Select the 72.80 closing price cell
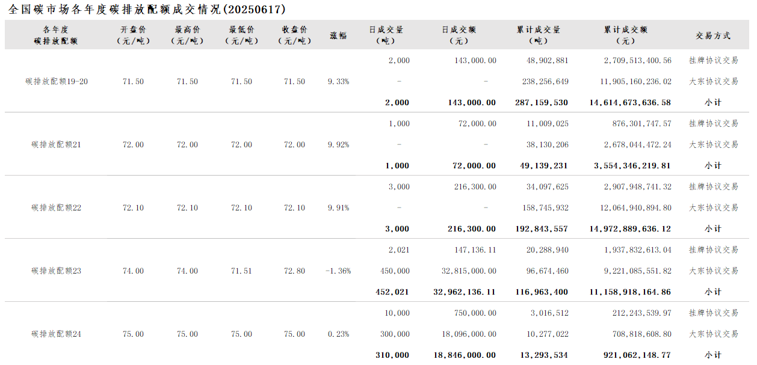 coord(295,271)
